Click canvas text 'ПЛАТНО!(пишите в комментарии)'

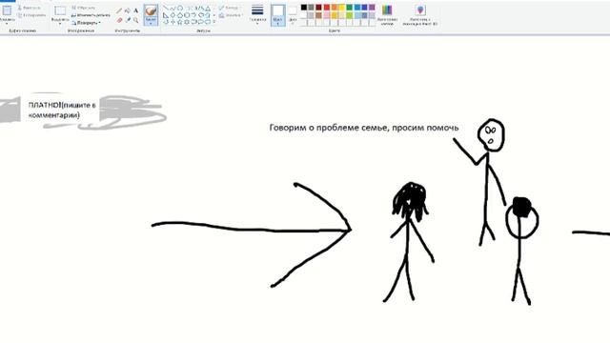[x=62, y=111]
